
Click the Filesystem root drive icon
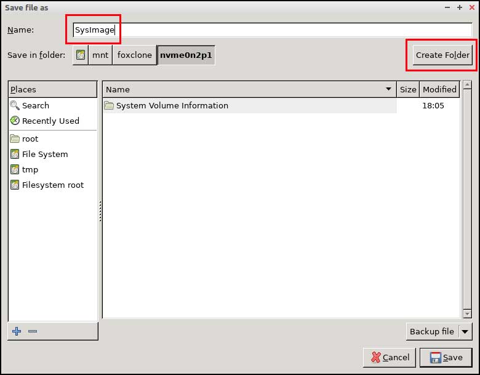15,185
